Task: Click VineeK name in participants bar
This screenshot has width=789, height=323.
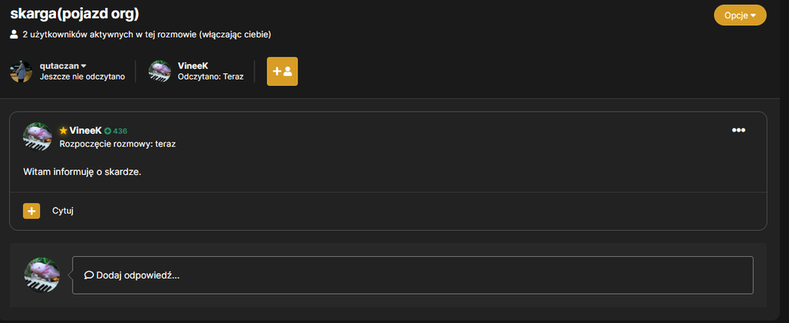Action: coord(193,66)
